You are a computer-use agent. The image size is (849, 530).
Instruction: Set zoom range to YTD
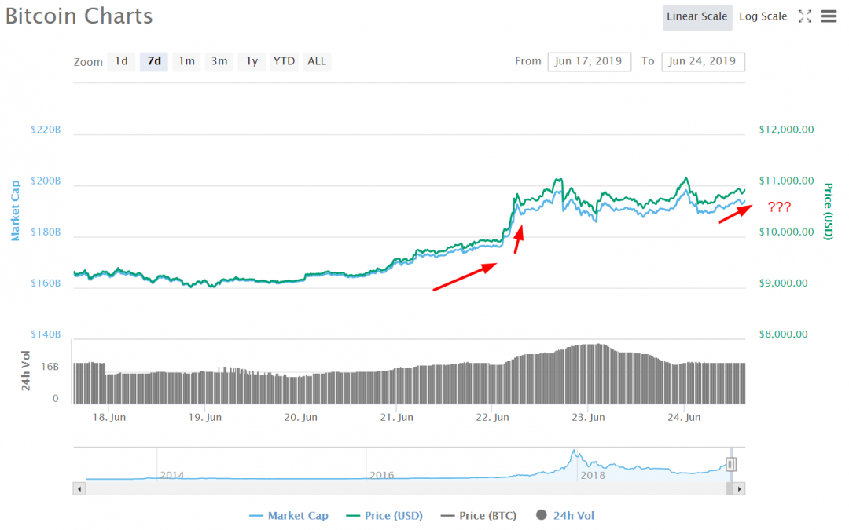(285, 62)
